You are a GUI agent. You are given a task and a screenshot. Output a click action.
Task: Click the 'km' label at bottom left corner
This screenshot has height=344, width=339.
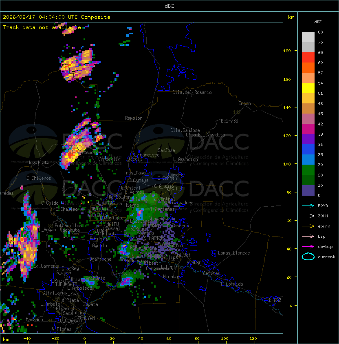[x=6, y=340]
